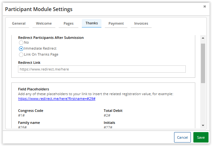
Task: Click into the Redirect Link input field
Action: tap(102, 69)
